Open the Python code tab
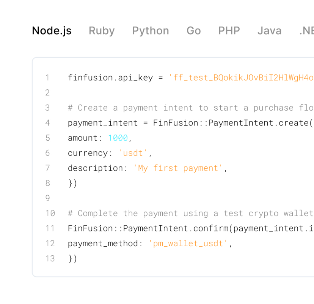The height and width of the screenshot is (304, 314). (x=151, y=31)
